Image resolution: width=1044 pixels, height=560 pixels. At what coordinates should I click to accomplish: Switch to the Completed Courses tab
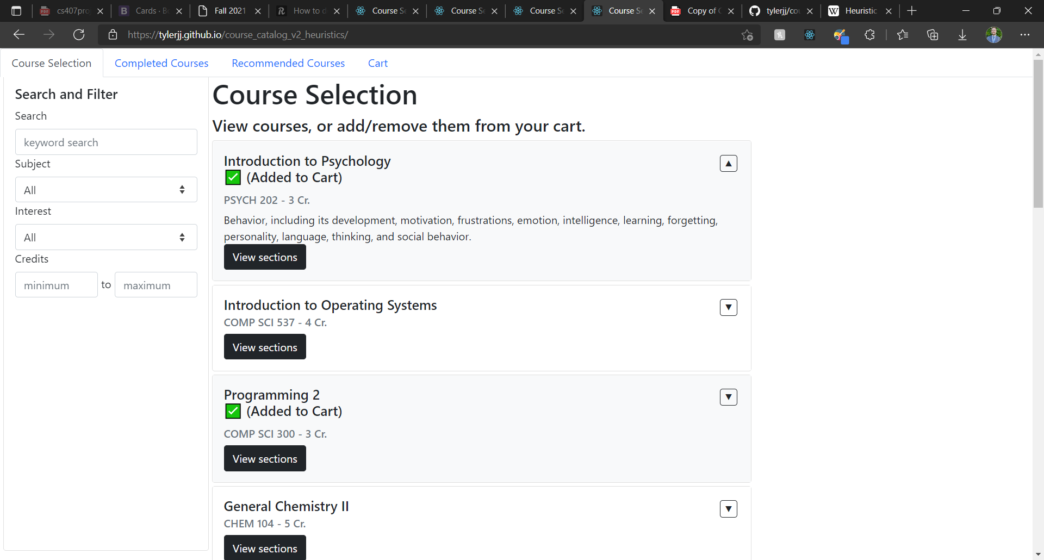click(x=161, y=63)
